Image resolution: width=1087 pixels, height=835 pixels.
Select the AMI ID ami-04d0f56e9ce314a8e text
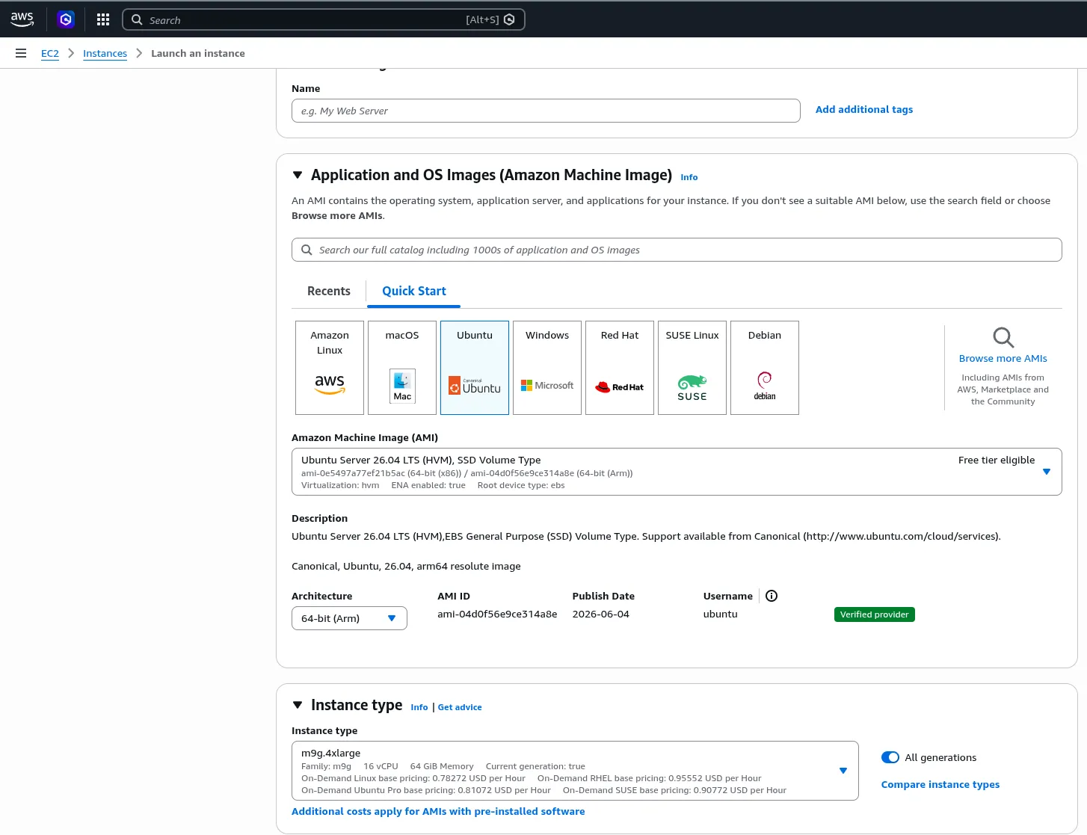497,614
